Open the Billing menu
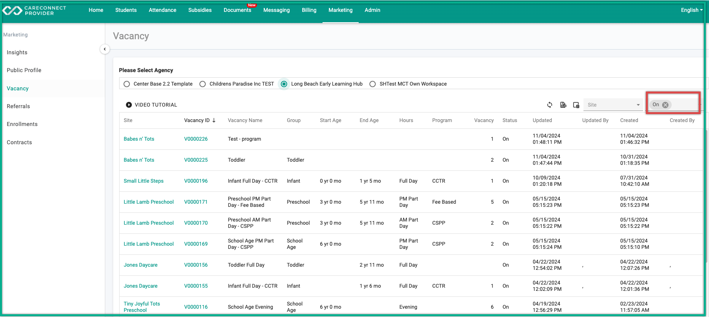Viewport: 709px width, 317px height. pos(309,10)
